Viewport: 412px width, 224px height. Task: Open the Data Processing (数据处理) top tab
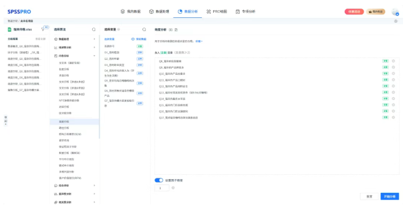pos(159,11)
